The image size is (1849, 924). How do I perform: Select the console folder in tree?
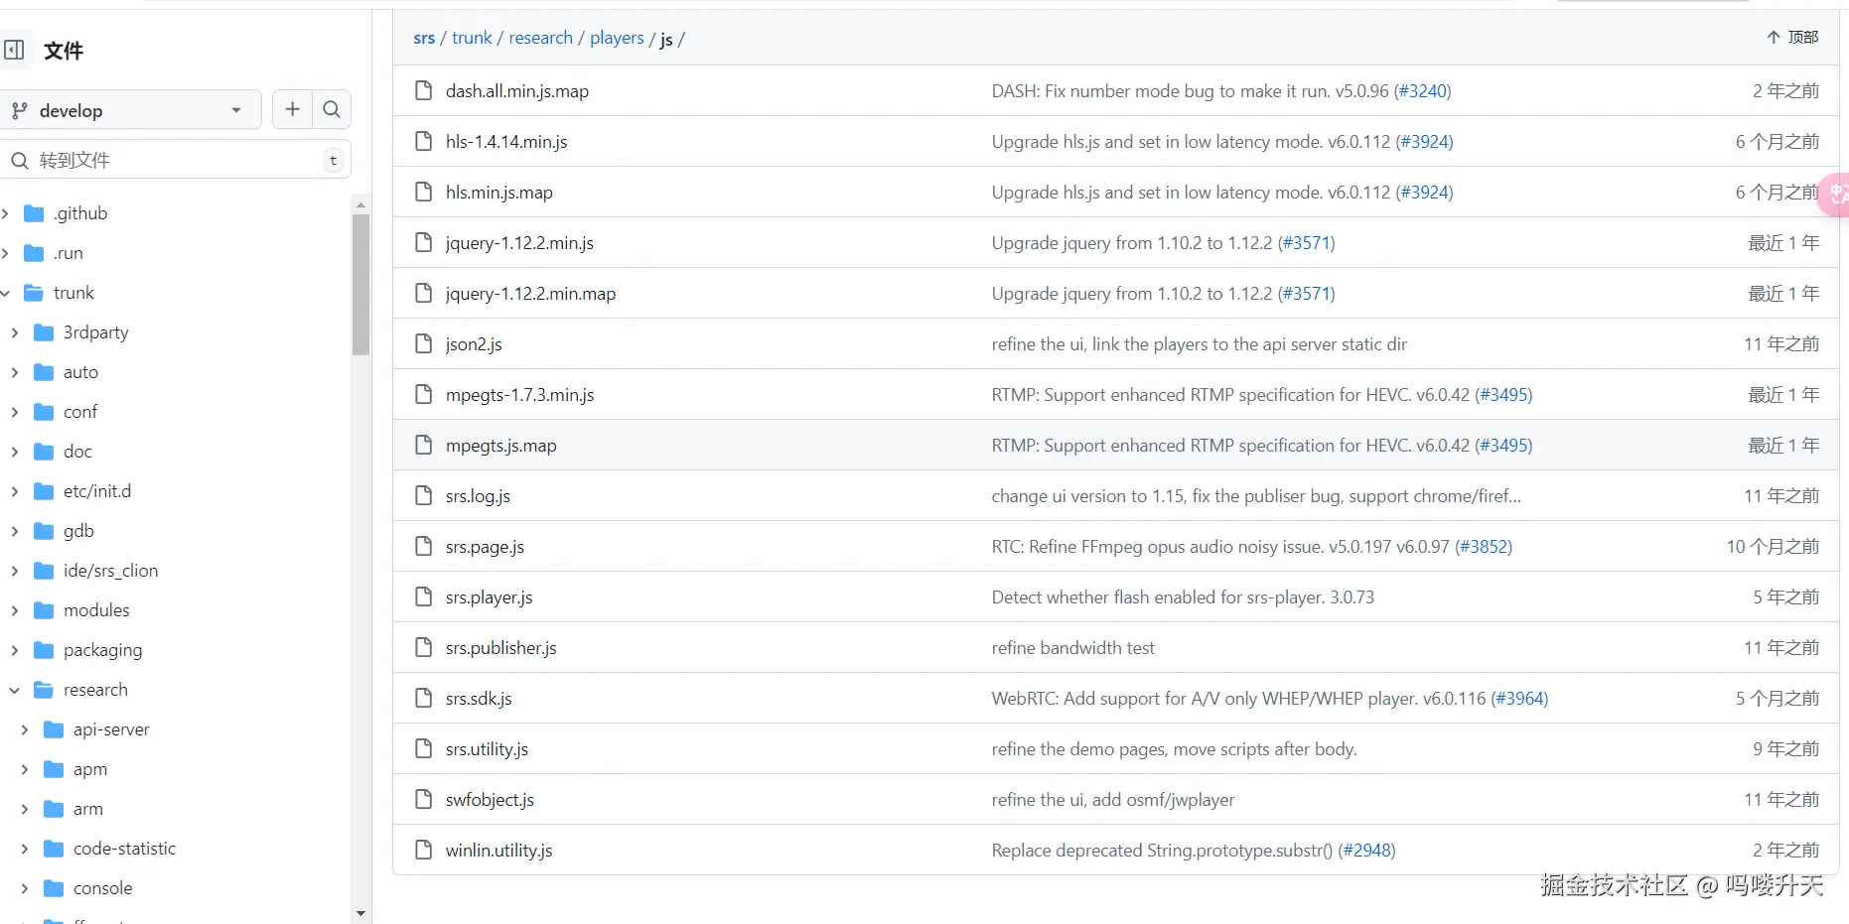pos(102,888)
